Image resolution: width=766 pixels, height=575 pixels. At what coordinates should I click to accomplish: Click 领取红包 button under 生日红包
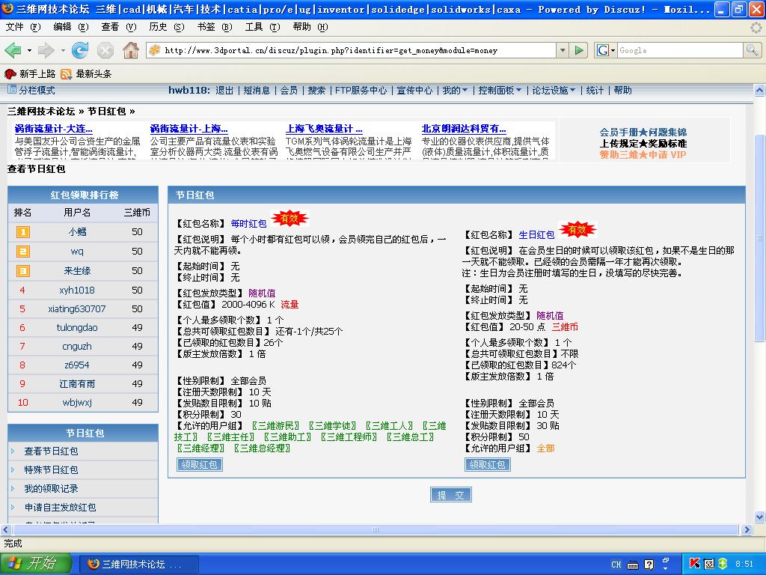488,464
